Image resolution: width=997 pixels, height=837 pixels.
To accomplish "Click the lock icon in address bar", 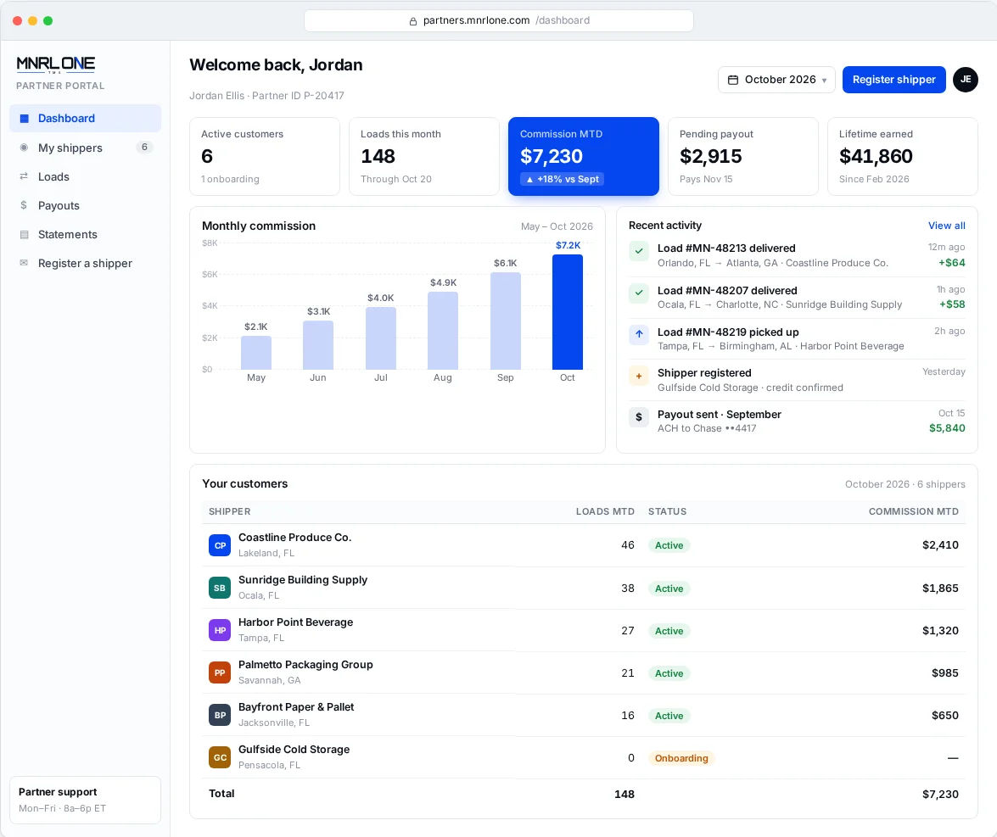I will (x=412, y=21).
